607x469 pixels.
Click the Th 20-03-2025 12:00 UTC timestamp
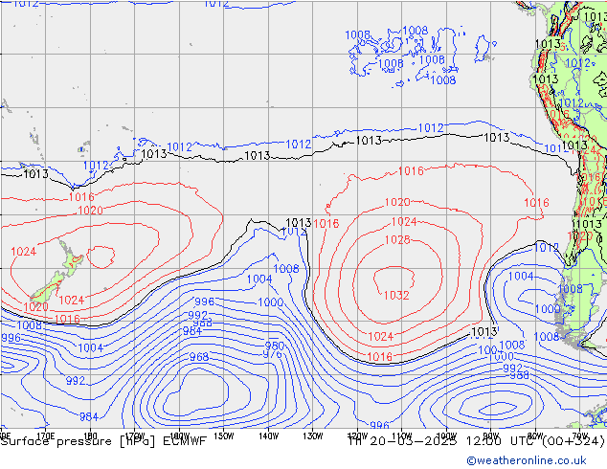(x=477, y=441)
